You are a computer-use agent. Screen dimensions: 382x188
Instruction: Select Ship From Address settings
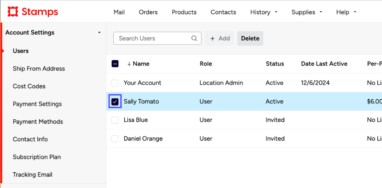[39, 69]
